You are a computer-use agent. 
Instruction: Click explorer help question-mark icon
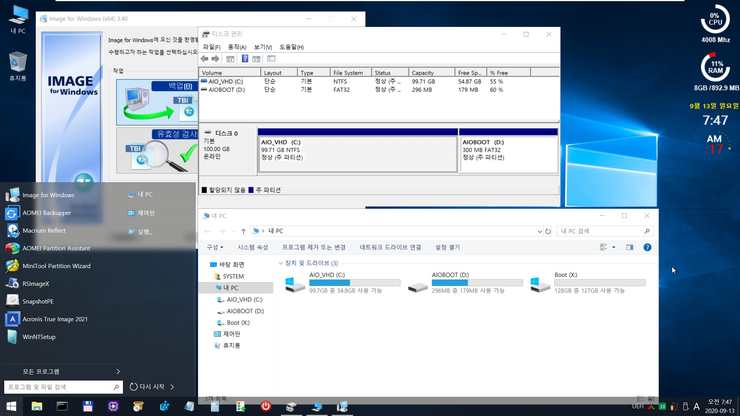[x=647, y=247]
